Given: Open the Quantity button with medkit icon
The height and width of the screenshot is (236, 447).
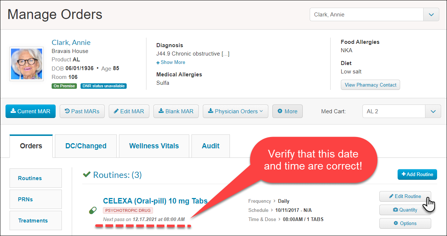Looking at the screenshot, I should click(x=405, y=210).
